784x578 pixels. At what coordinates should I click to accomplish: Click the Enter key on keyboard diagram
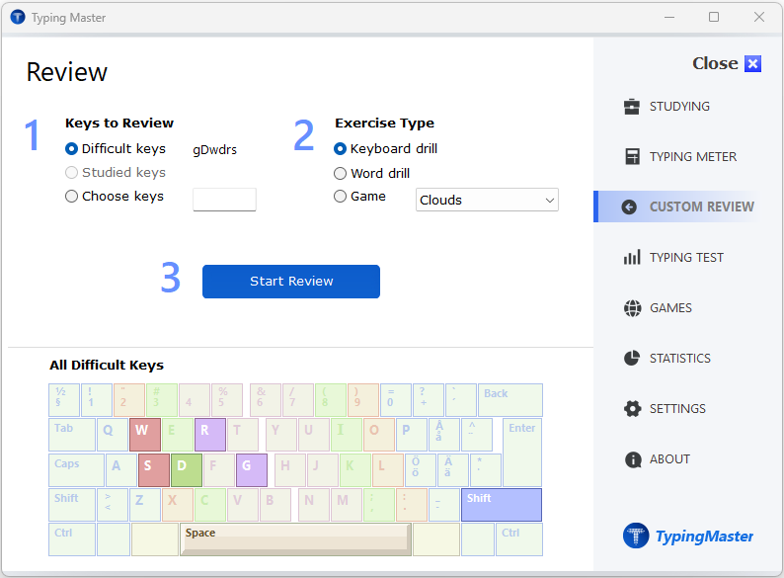pos(522,453)
